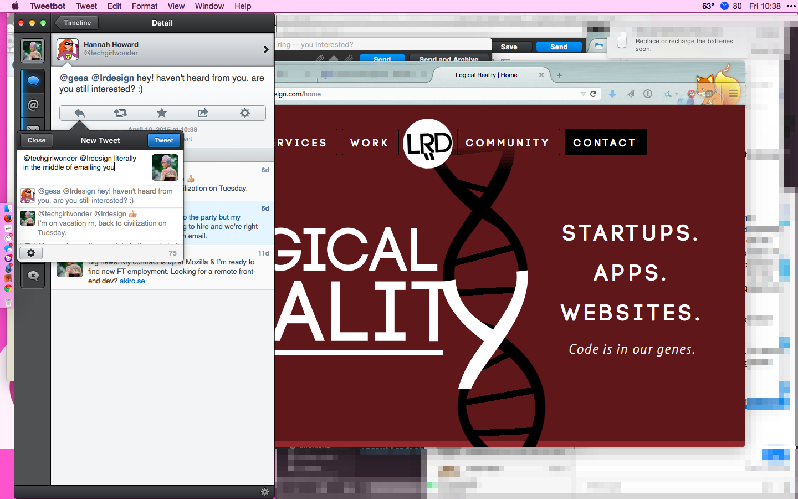The image size is (798, 499).
Task: Open the Apple menu
Action: (15, 6)
